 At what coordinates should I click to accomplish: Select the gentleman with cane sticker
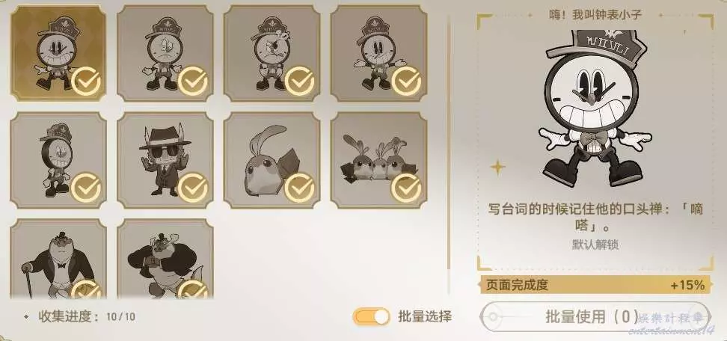[58, 259]
